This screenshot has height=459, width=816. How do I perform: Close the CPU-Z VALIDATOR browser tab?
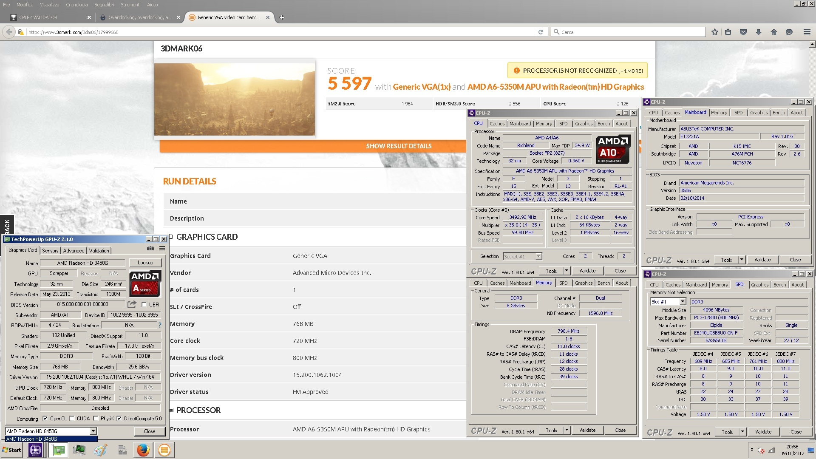[89, 17]
